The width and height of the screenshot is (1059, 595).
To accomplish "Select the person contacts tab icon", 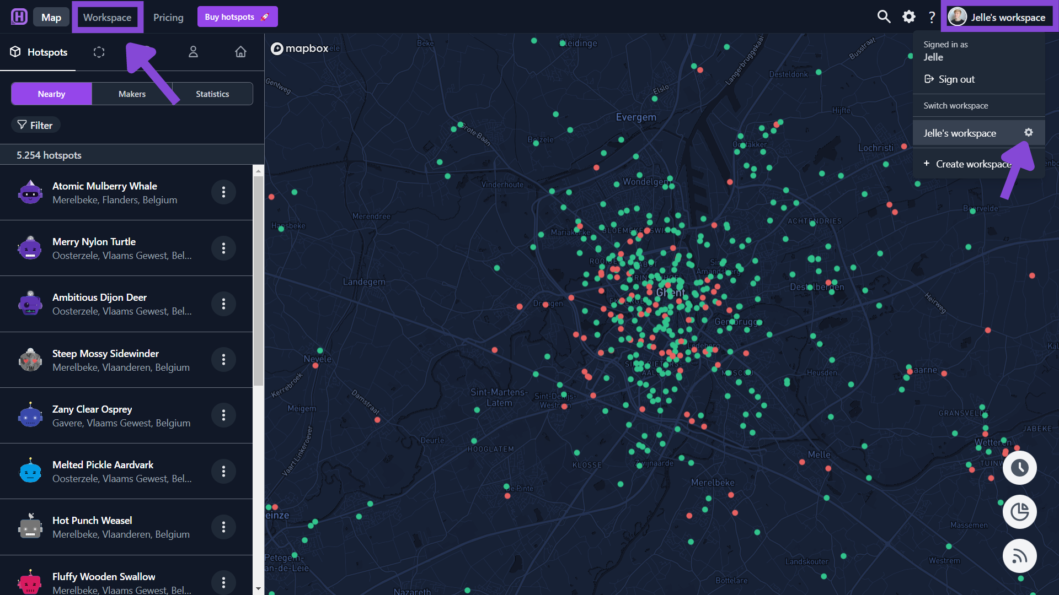I will click(193, 52).
